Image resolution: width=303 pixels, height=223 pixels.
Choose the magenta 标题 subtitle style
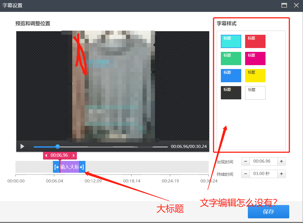pyautogui.click(x=255, y=59)
